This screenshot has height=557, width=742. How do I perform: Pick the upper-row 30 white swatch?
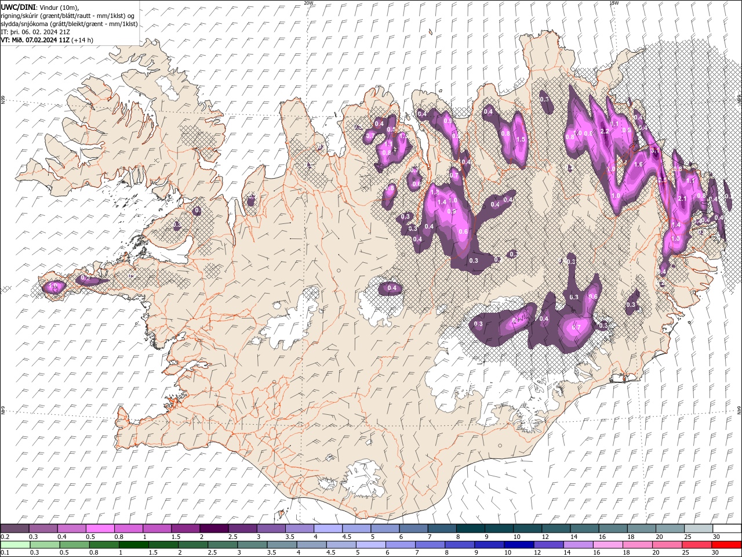(727, 529)
